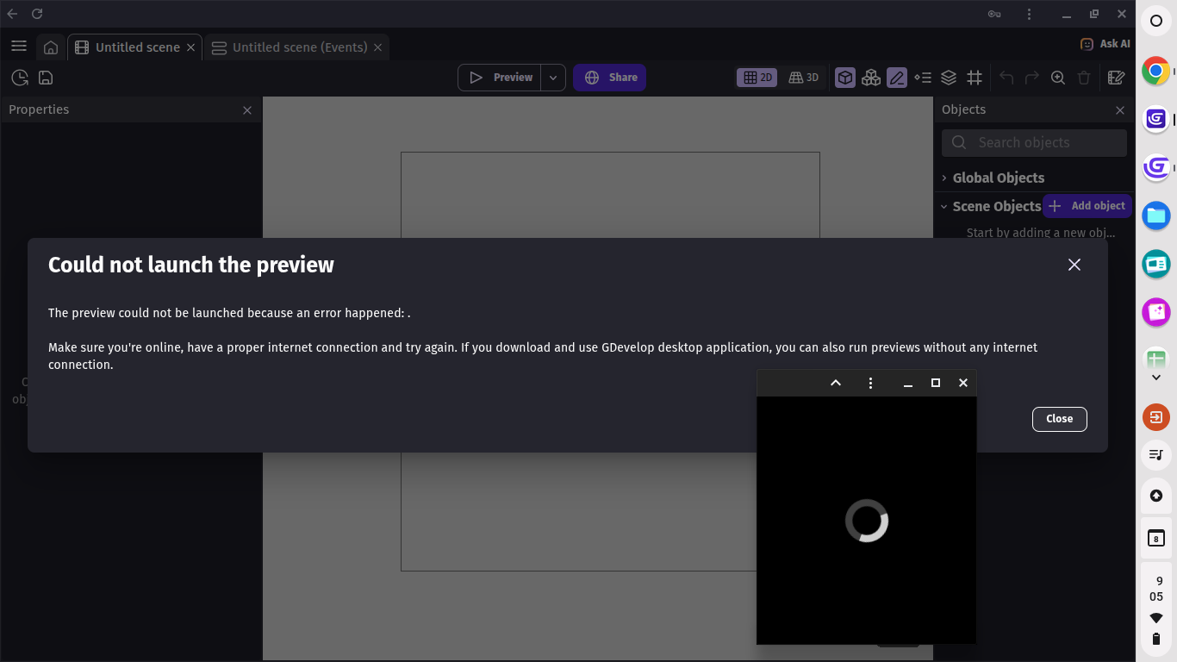The width and height of the screenshot is (1177, 662).
Task: Click the Save project icon
Action: 46,78
